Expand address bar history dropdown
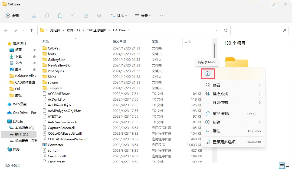The width and height of the screenshot is (292, 169). pos(216,30)
